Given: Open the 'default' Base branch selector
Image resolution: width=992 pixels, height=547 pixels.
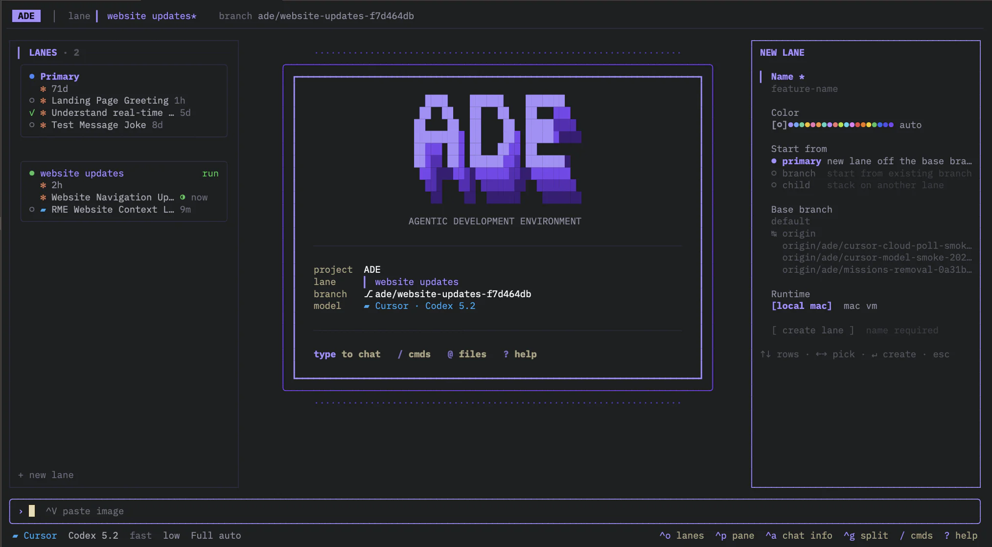Looking at the screenshot, I should click(x=790, y=221).
